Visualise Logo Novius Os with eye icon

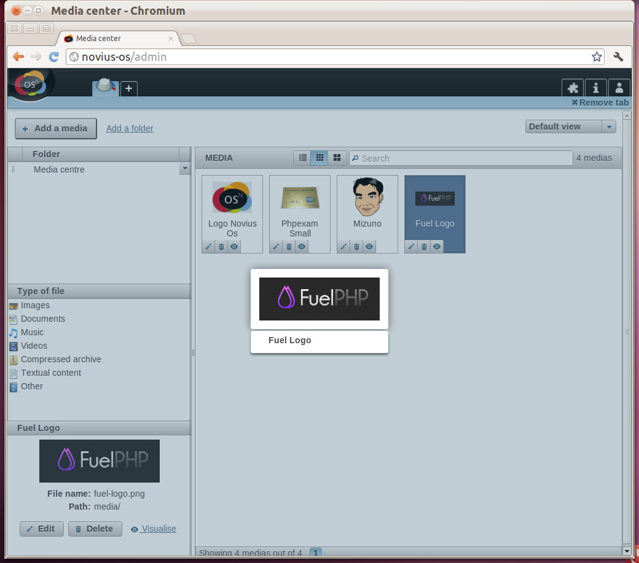pyautogui.click(x=234, y=247)
